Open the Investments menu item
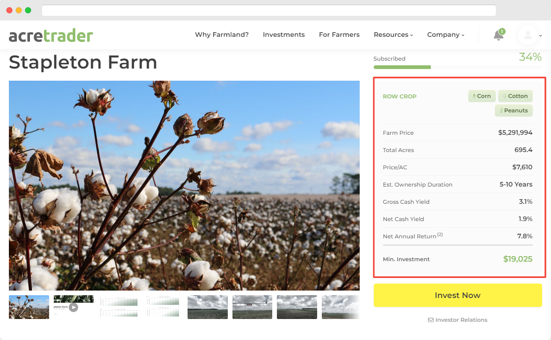 [x=283, y=35]
